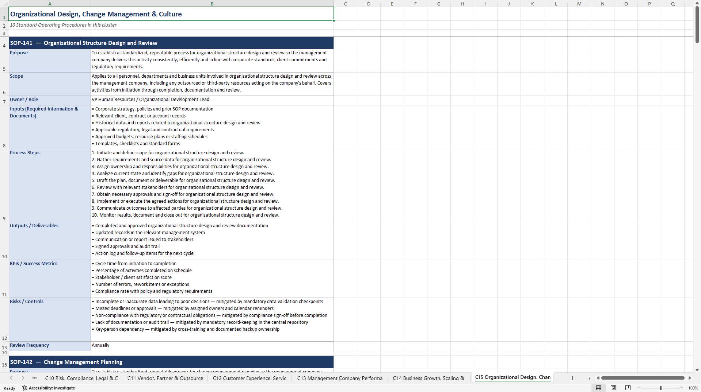Click vertical scrollbar down arrow

[x=697, y=370]
